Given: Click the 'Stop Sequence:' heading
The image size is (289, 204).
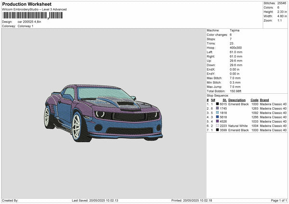Looking at the screenshot, I should pos(218,96).
